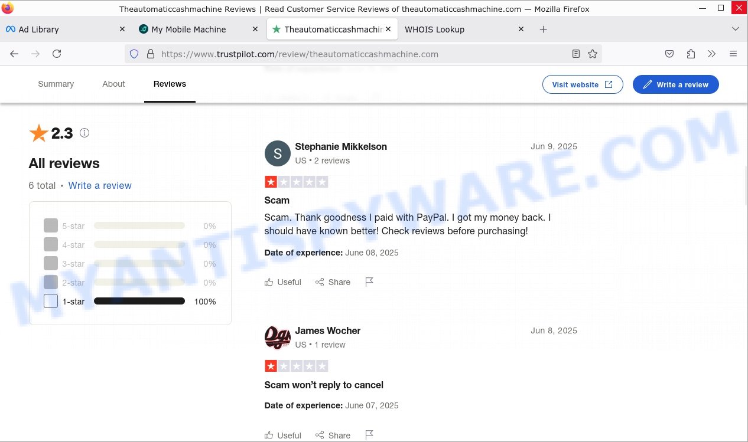The height and width of the screenshot is (442, 748).
Task: Share James Wocher's review
Action: click(333, 436)
